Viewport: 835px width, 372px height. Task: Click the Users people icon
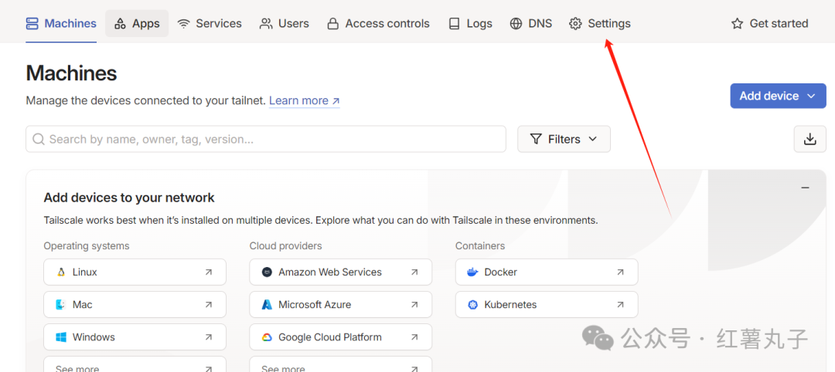pos(266,24)
